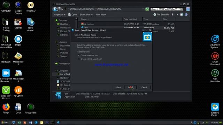Open the Free Screen Recorder shortcut
The width and height of the screenshot is (223, 125).
6,76
